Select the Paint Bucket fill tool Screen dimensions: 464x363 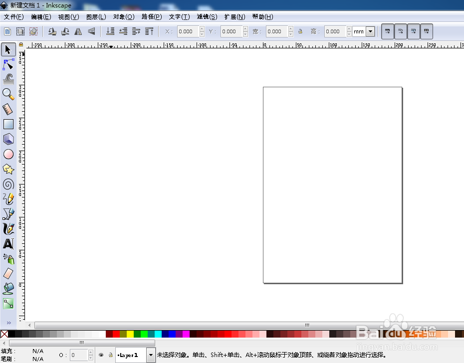pos(8,288)
